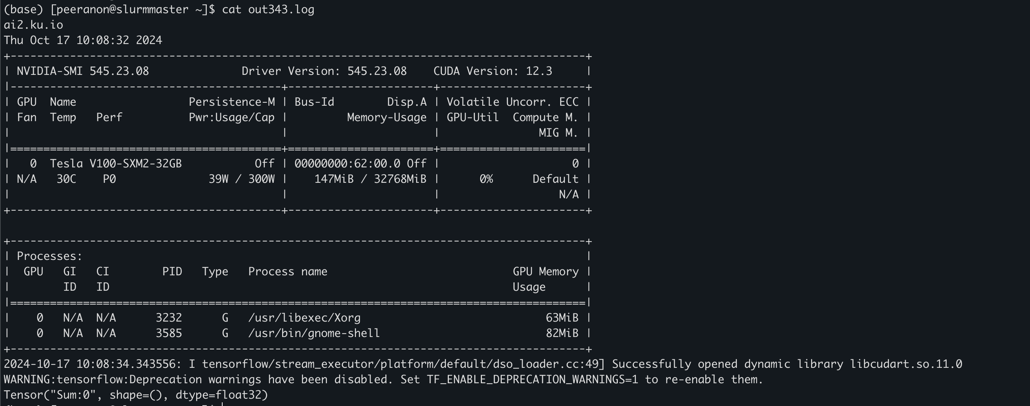Click the 39W / 300W power reading
1030x406 pixels.
pos(241,179)
